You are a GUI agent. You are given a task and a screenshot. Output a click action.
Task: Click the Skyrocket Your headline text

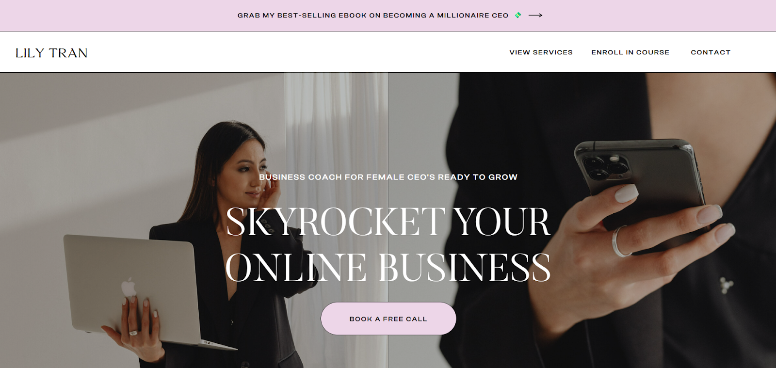pos(388,222)
